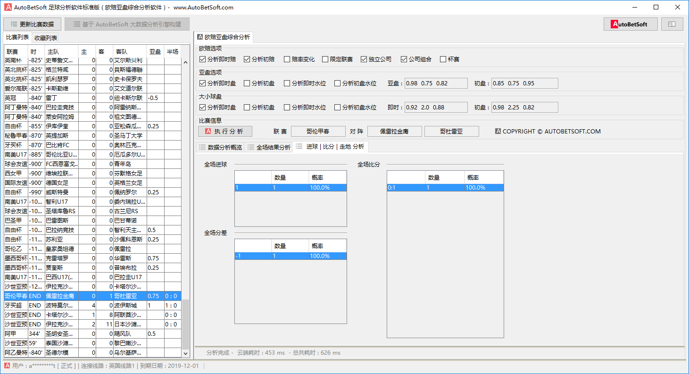Click the 基于 AutoBetSoft 大数据分析引擎构建 button
Screen dimensions: 689x374
pyautogui.click(x=127, y=24)
